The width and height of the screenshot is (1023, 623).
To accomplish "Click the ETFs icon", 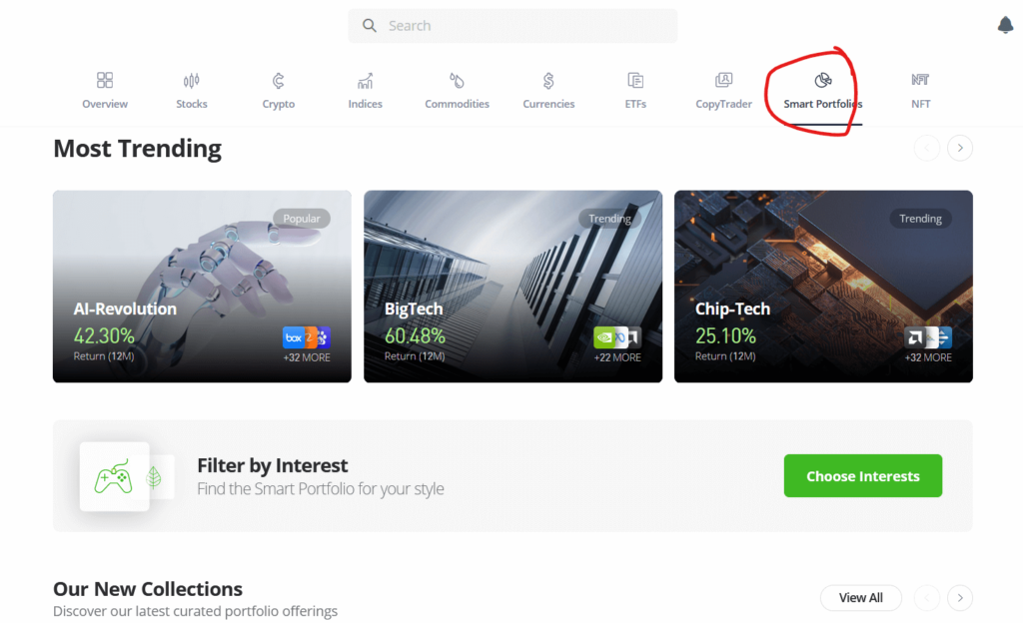I will coord(635,80).
